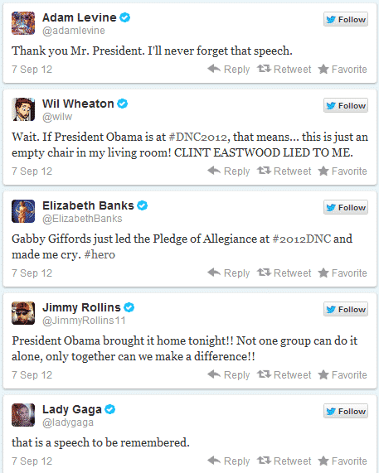Open Lady Gaga's profile picture
Viewport: 379px width, 473px height.
[x=23, y=415]
